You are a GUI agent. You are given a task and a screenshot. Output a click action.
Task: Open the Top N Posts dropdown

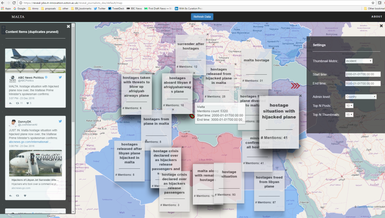[x=349, y=106]
